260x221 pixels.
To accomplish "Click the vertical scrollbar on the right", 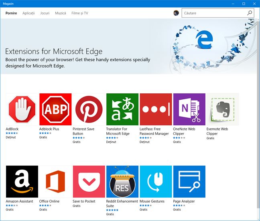I will click(259, 114).
